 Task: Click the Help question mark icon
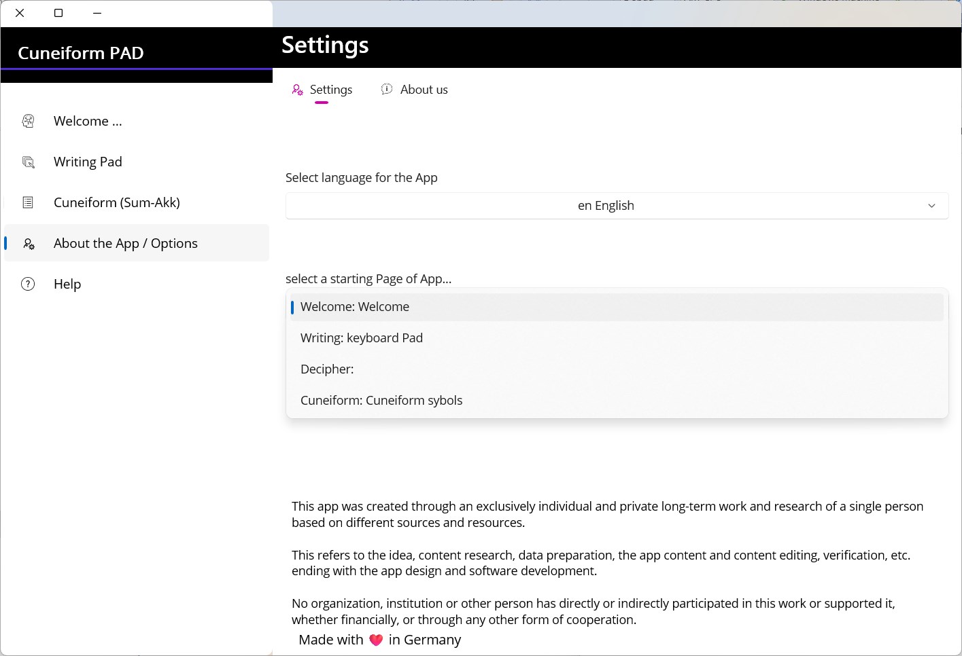(28, 284)
